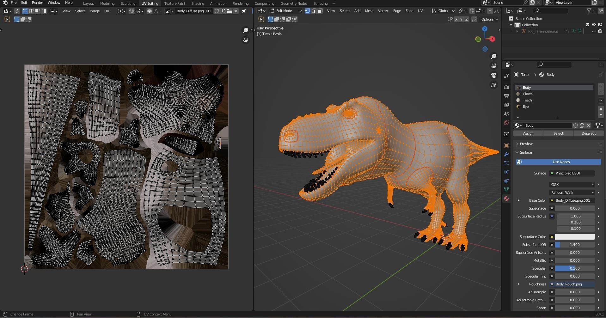The width and height of the screenshot is (606, 318).
Task: Open the Physics properties tab
Action: tap(506, 172)
